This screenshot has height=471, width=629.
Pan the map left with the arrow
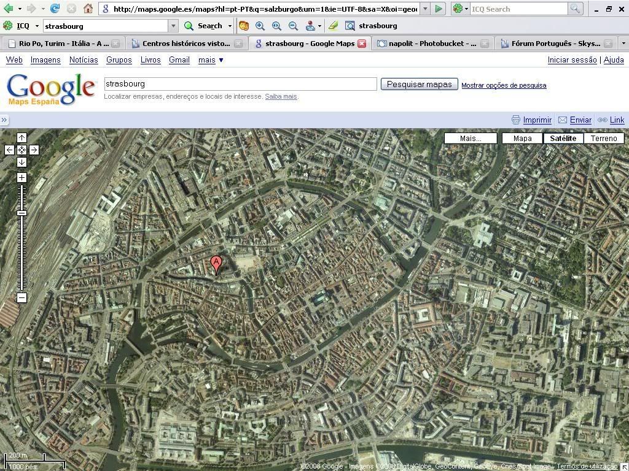point(9,150)
